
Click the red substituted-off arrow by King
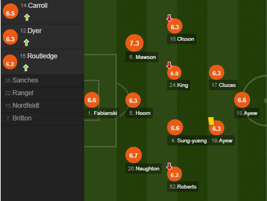169,65
